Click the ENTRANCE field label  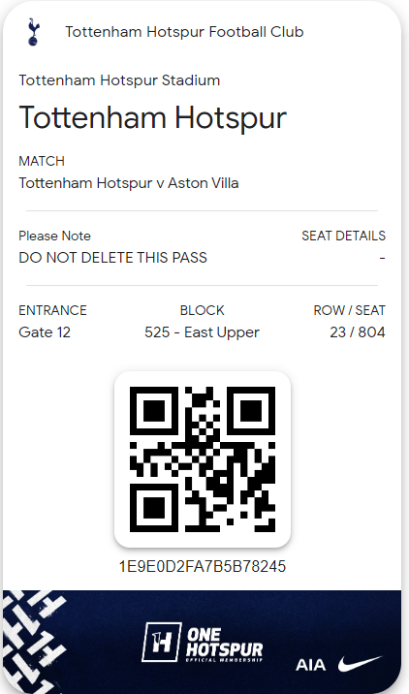coord(52,310)
